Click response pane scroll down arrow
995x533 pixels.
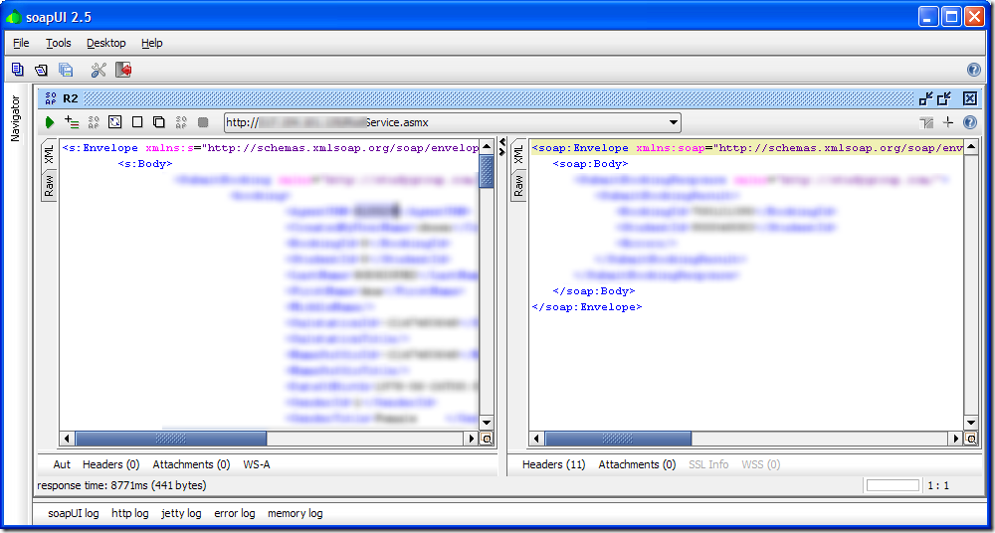point(970,423)
